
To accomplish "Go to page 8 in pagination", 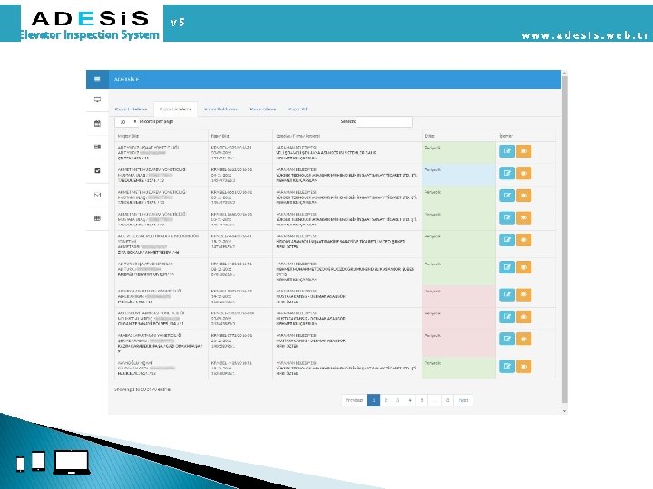I will (x=448, y=400).
